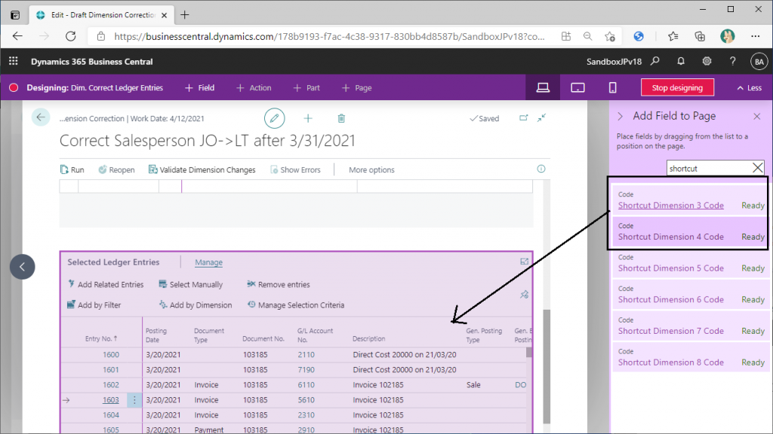Open browser zoom out magnifier icon
The image size is (773, 434).
pos(587,36)
